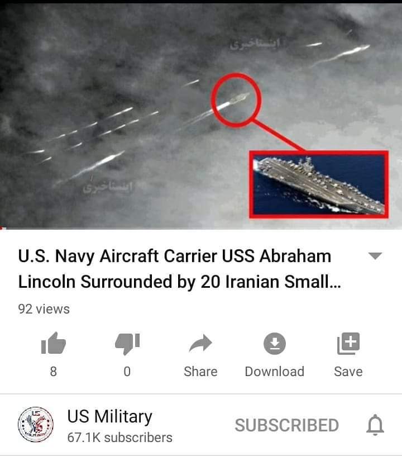The width and height of the screenshot is (402, 456).
Task: Open the US Military channel avatar
Action: pyautogui.click(x=36, y=425)
